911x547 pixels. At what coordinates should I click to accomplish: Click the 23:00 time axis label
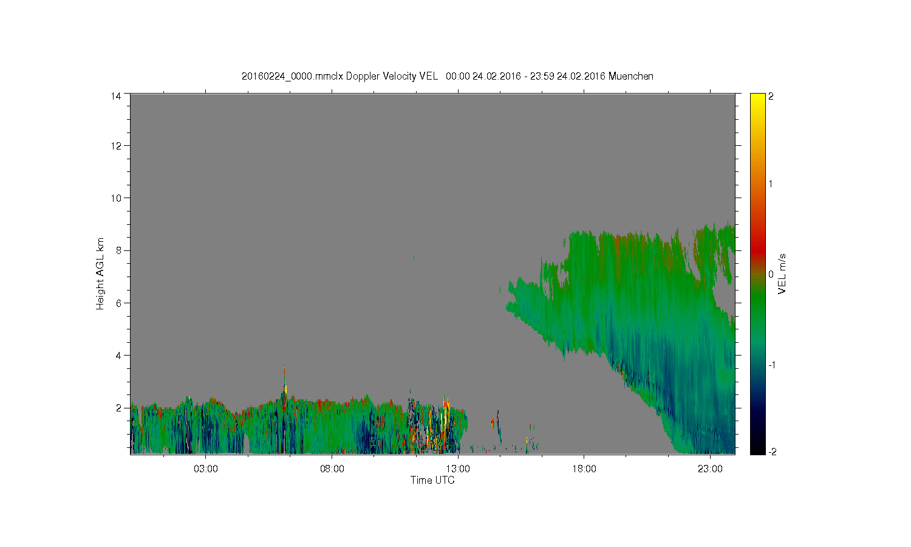[x=710, y=469]
